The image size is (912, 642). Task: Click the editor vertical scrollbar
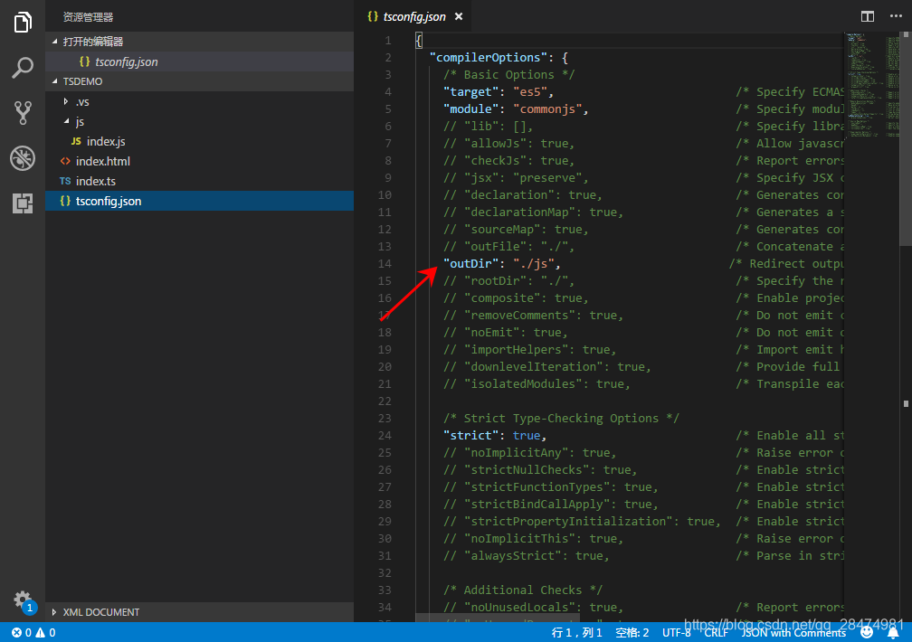[x=906, y=139]
